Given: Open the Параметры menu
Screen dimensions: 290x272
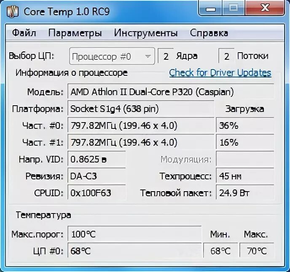Looking at the screenshot, I should [75, 33].
